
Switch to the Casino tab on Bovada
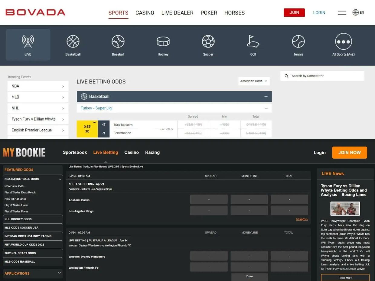(x=145, y=13)
